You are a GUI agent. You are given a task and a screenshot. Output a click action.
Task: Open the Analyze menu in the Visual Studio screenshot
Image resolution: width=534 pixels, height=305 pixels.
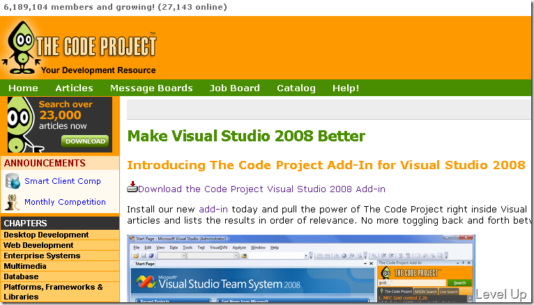pyautogui.click(x=239, y=247)
